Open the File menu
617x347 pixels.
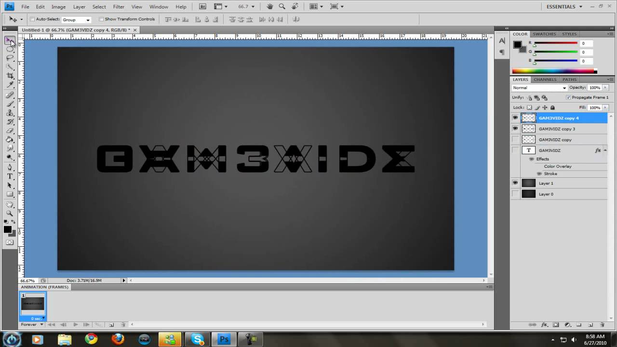point(25,7)
